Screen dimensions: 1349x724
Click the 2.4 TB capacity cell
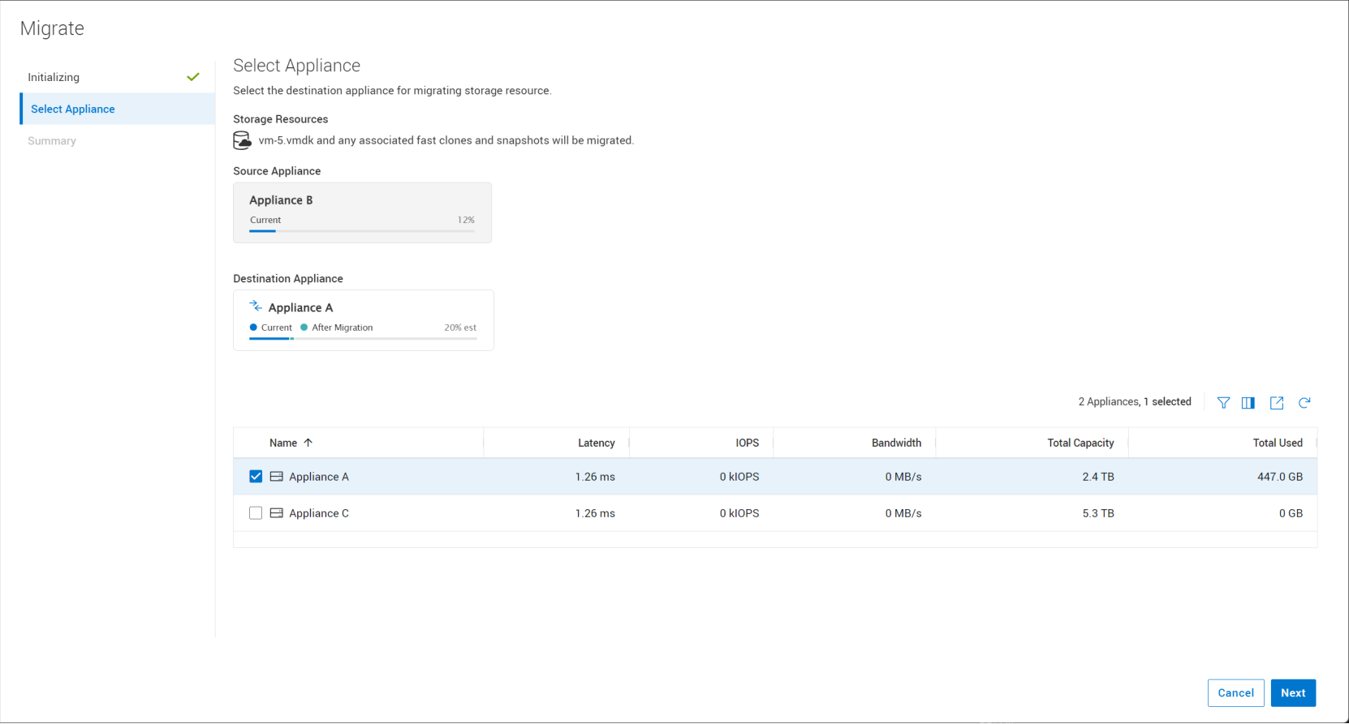pos(1098,477)
